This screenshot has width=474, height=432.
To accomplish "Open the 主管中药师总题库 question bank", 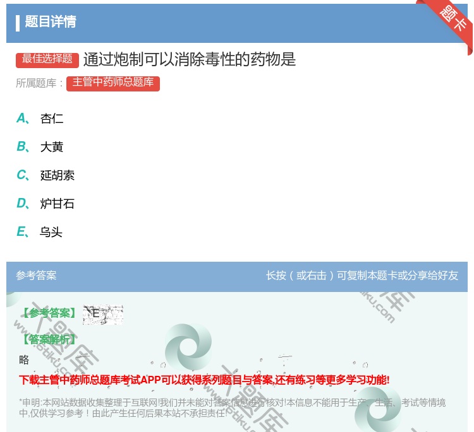I will click(112, 83).
